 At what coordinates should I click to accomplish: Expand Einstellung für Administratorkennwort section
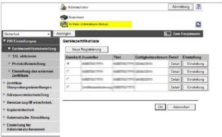click(30, 127)
